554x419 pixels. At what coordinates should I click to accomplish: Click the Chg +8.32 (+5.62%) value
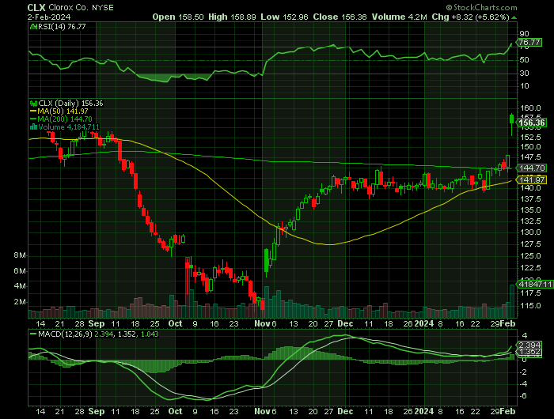[x=471, y=17]
